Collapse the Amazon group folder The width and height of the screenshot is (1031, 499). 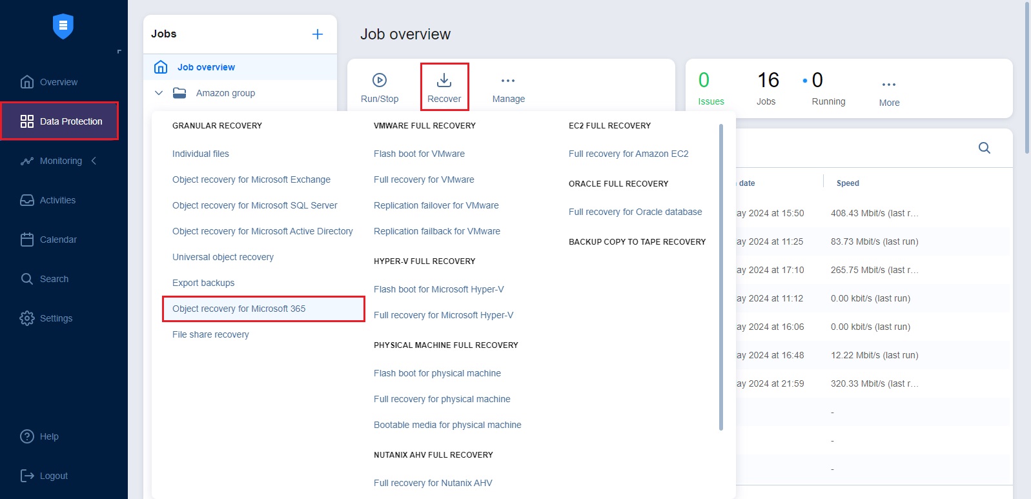(159, 93)
